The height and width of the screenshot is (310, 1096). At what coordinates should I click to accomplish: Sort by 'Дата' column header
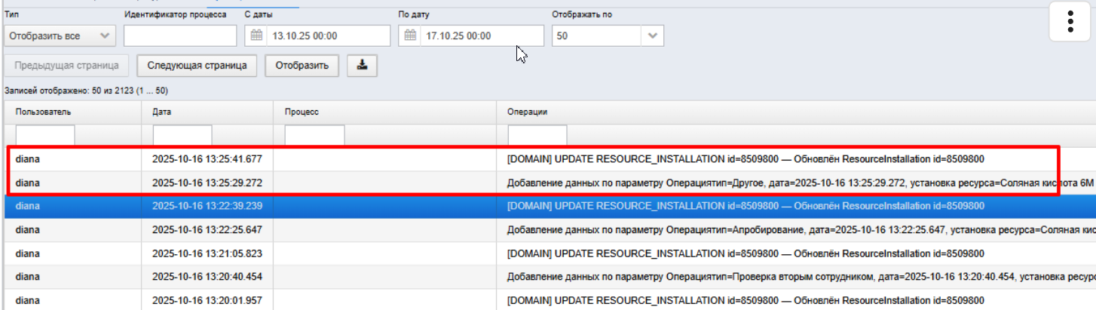click(161, 112)
